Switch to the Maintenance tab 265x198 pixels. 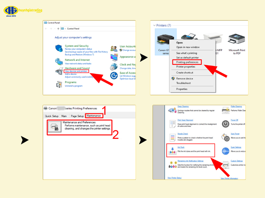click(93, 116)
